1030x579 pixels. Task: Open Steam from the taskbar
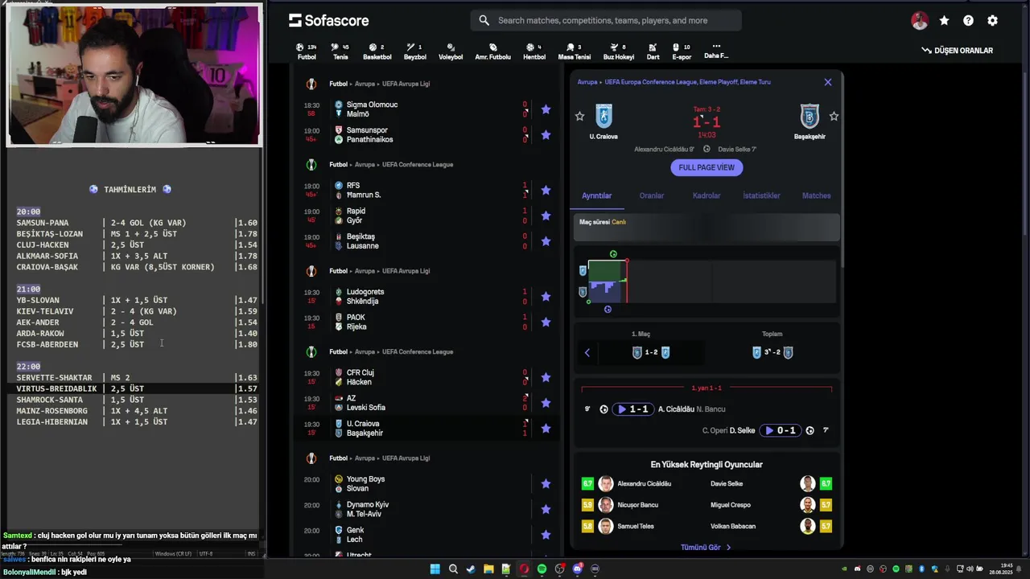point(471,569)
